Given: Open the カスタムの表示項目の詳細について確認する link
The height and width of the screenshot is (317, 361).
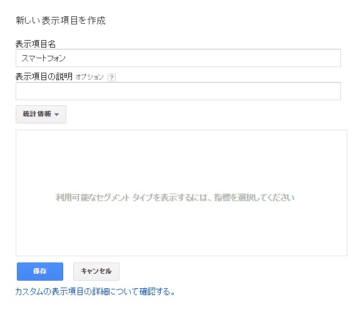Looking at the screenshot, I should coord(95,292).
